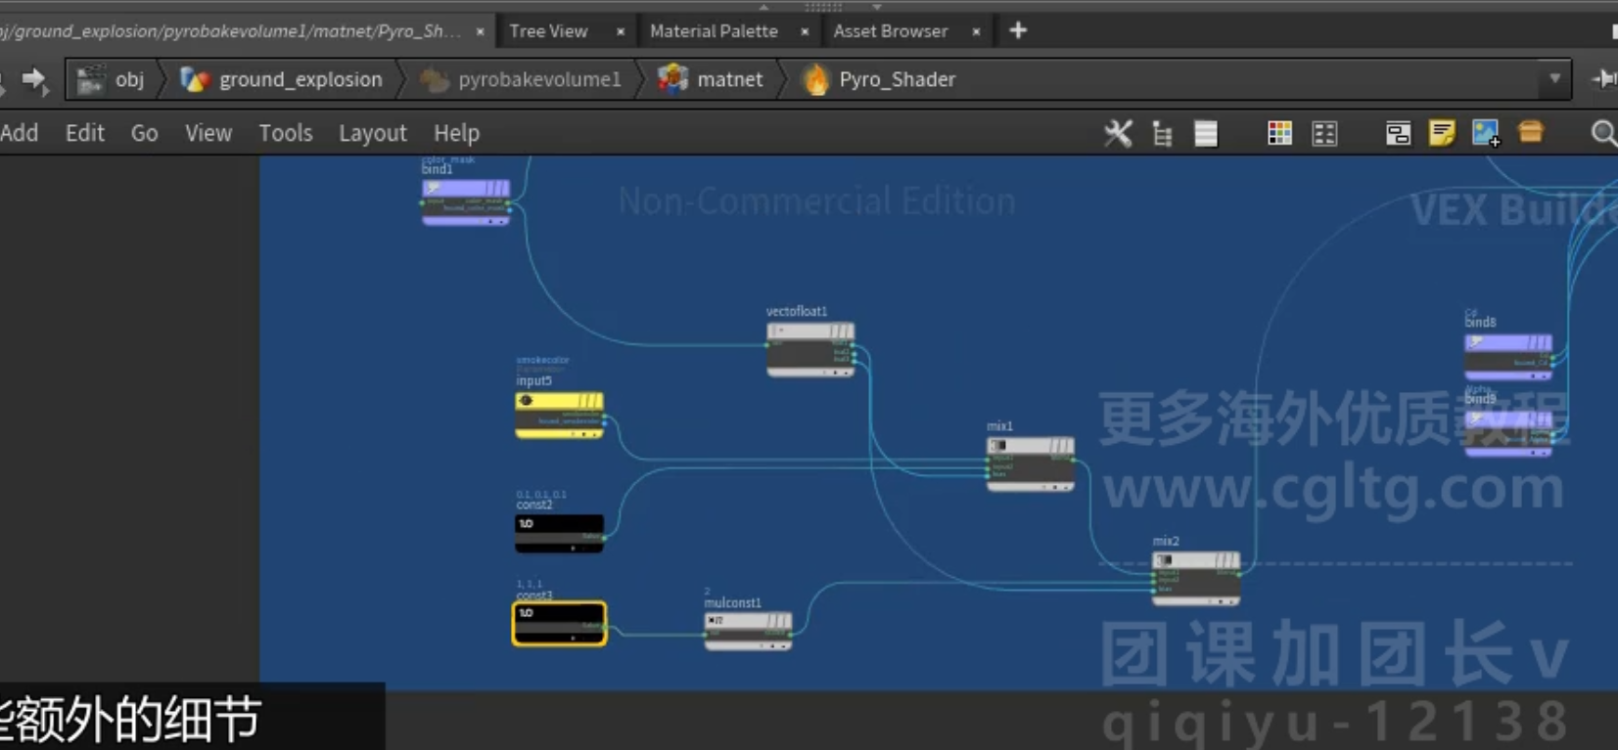Close the Pyro_Sh network tab
This screenshot has width=1618, height=750.
(480, 31)
